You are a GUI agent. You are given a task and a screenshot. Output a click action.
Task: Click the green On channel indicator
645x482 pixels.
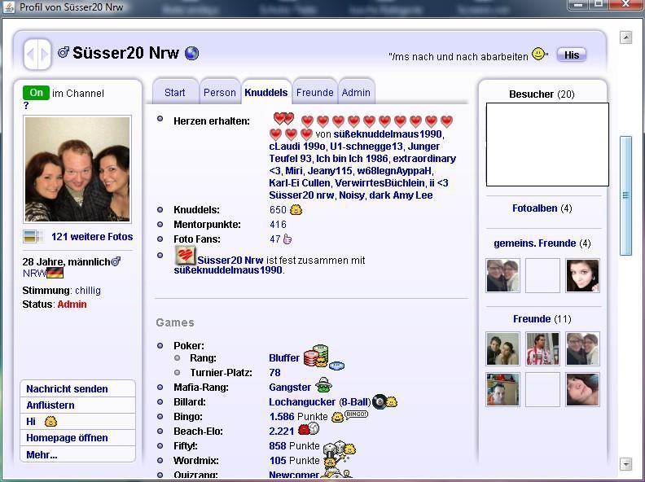click(36, 93)
